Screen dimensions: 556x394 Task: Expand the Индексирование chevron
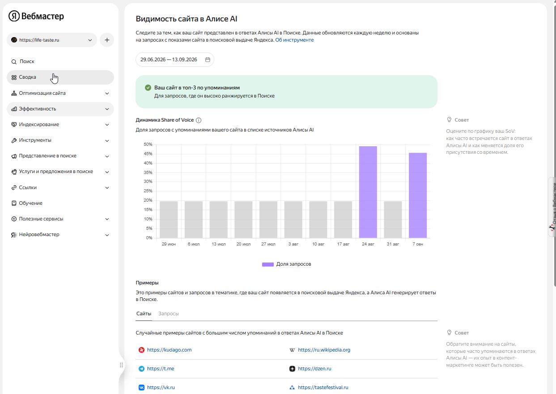coord(107,125)
